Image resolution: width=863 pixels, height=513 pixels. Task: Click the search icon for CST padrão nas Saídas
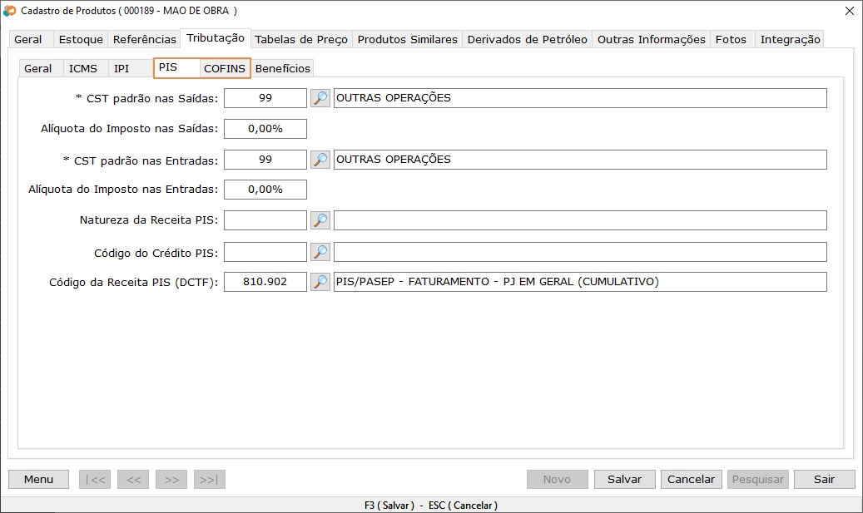pos(320,98)
